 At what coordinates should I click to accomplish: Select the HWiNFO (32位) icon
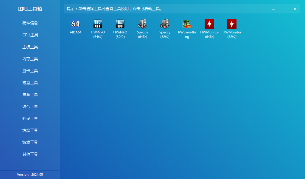(x=120, y=24)
